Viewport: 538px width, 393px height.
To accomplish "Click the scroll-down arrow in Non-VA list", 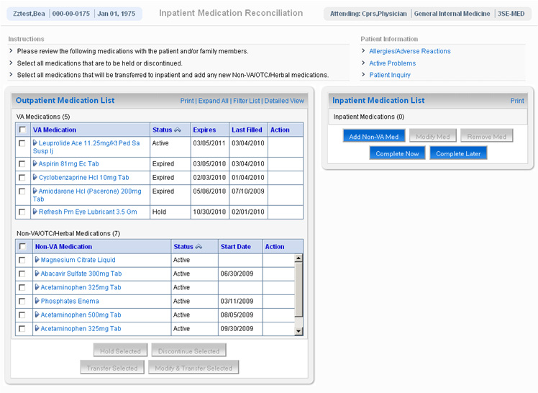I will tap(299, 330).
